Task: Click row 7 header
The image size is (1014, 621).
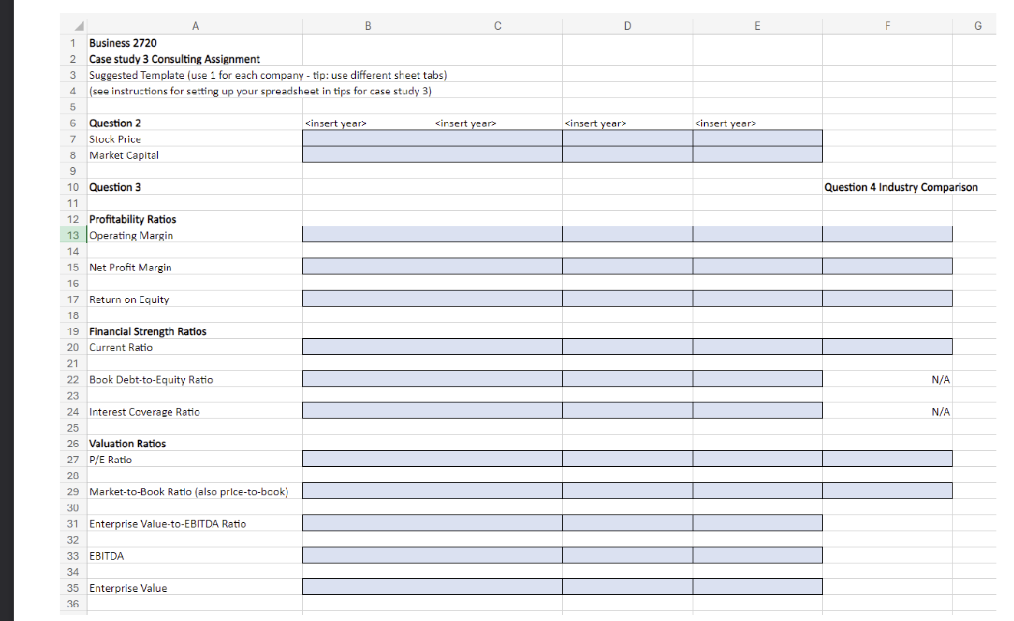Action: click(72, 139)
